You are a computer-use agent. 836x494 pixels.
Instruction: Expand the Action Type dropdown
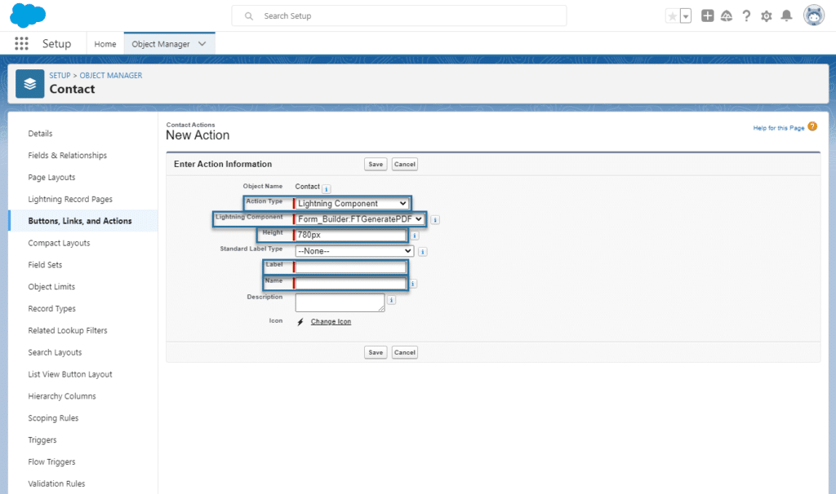(352, 203)
